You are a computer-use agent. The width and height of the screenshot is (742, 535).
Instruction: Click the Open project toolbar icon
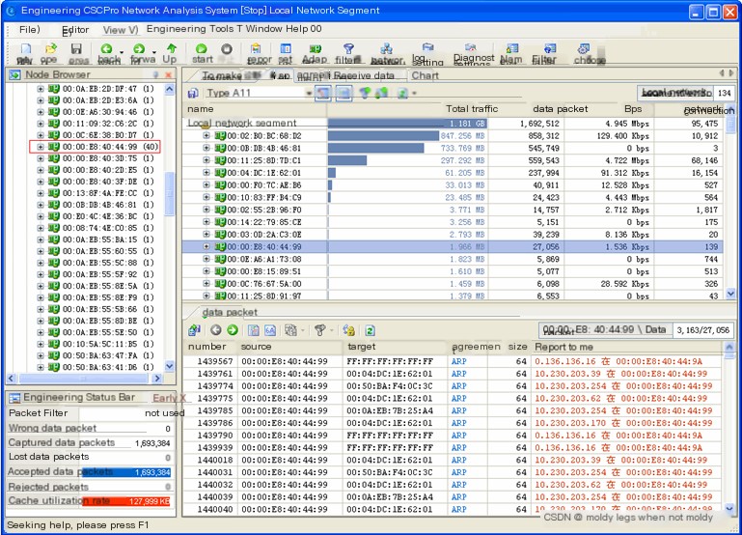(x=50, y=48)
